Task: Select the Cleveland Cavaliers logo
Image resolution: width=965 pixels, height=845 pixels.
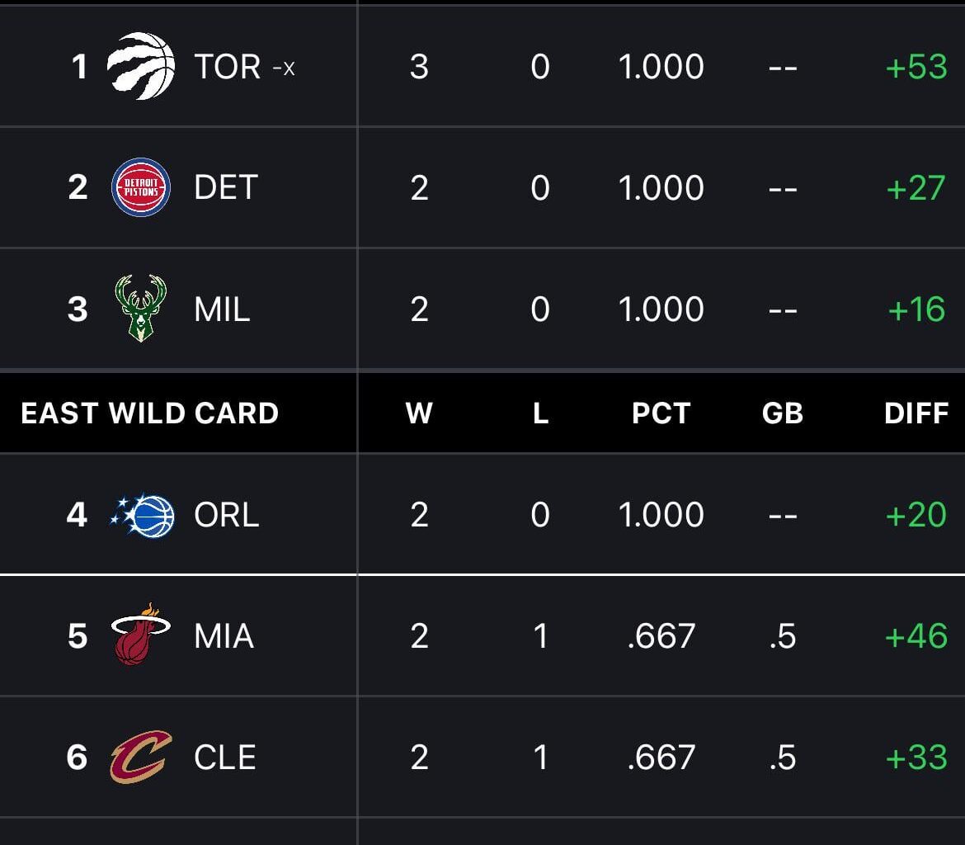Action: click(x=139, y=757)
